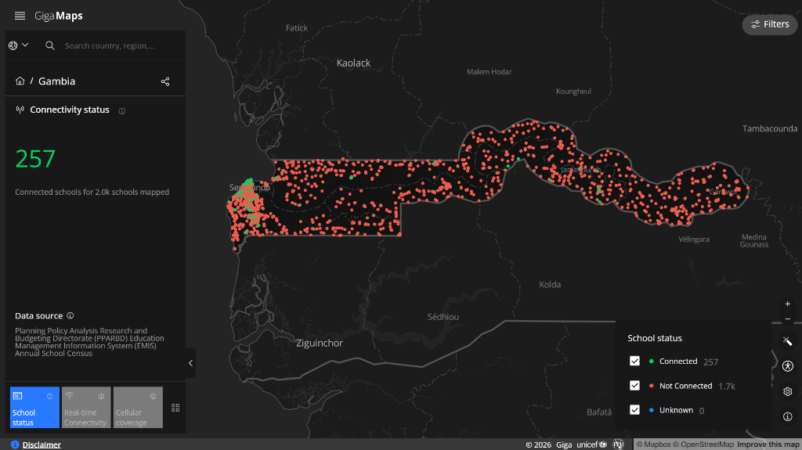Click the unicef footer logo
Viewport: 802px width, 450px height.
(x=591, y=445)
